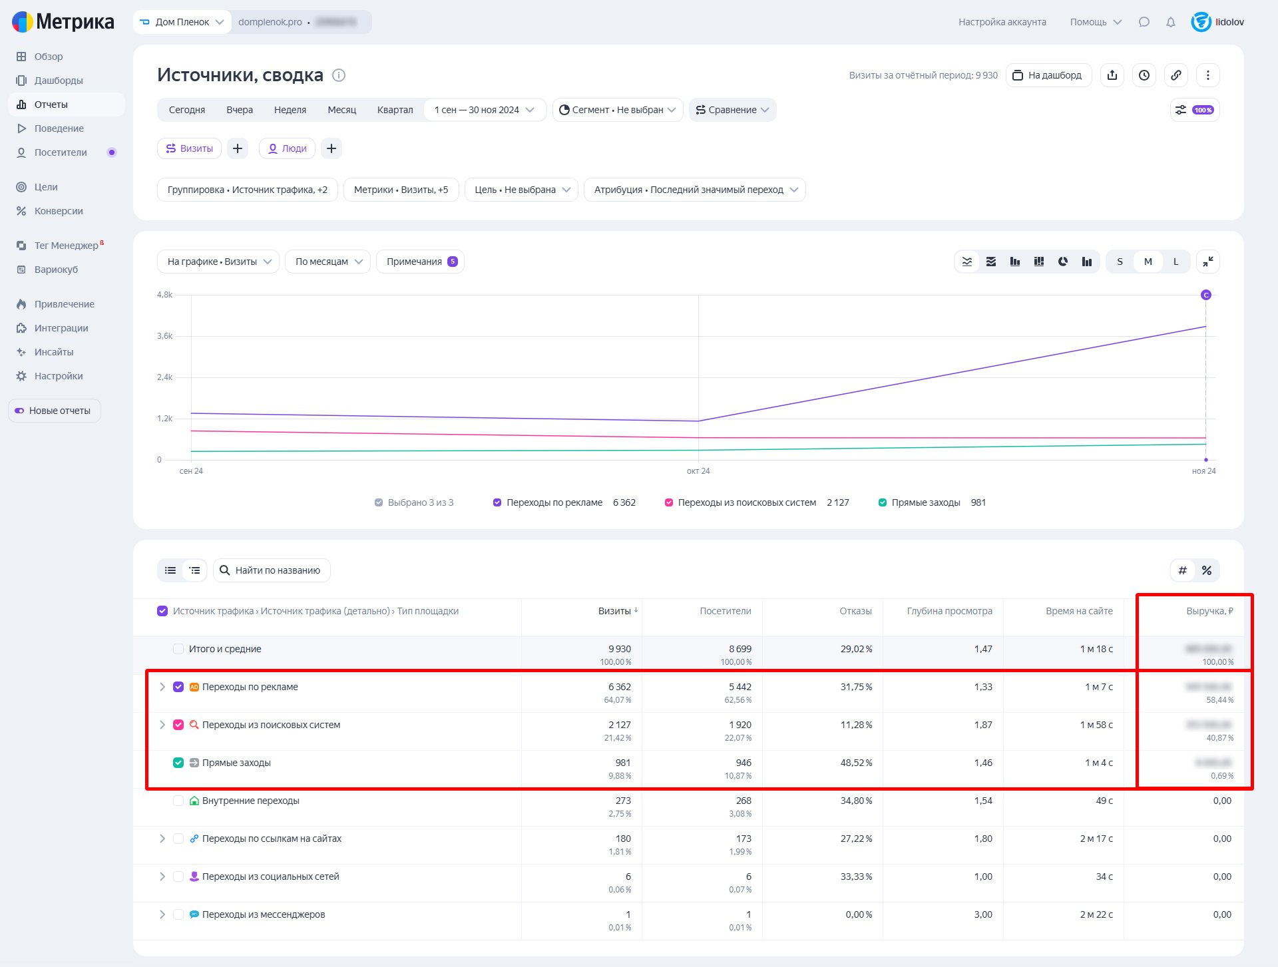The image size is (1278, 967).
Task: Switch to tree list view icon
Action: (x=194, y=570)
